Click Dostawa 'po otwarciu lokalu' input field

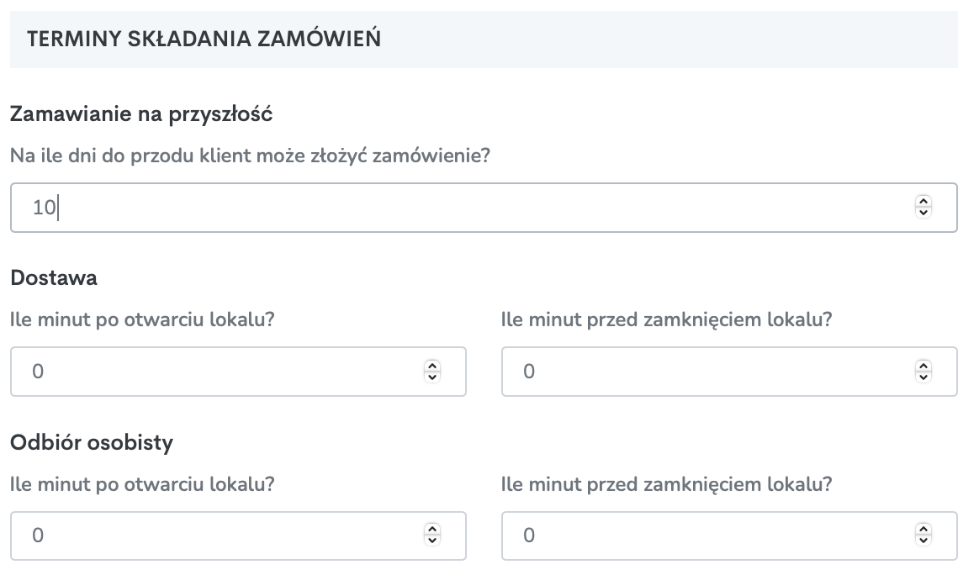pos(238,372)
